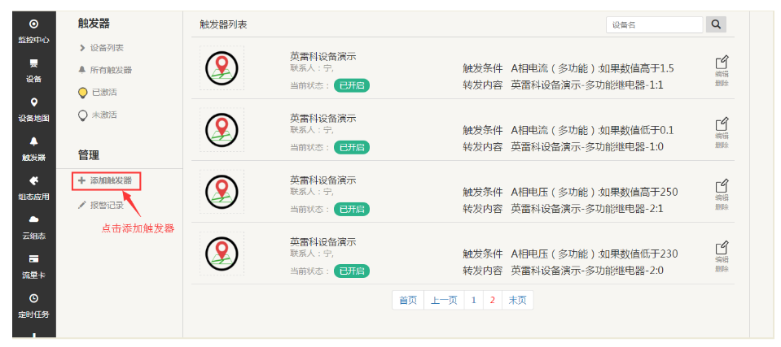Edit the trigger with 数值高于1.5 condition
781x347 pixels.
pos(721,63)
